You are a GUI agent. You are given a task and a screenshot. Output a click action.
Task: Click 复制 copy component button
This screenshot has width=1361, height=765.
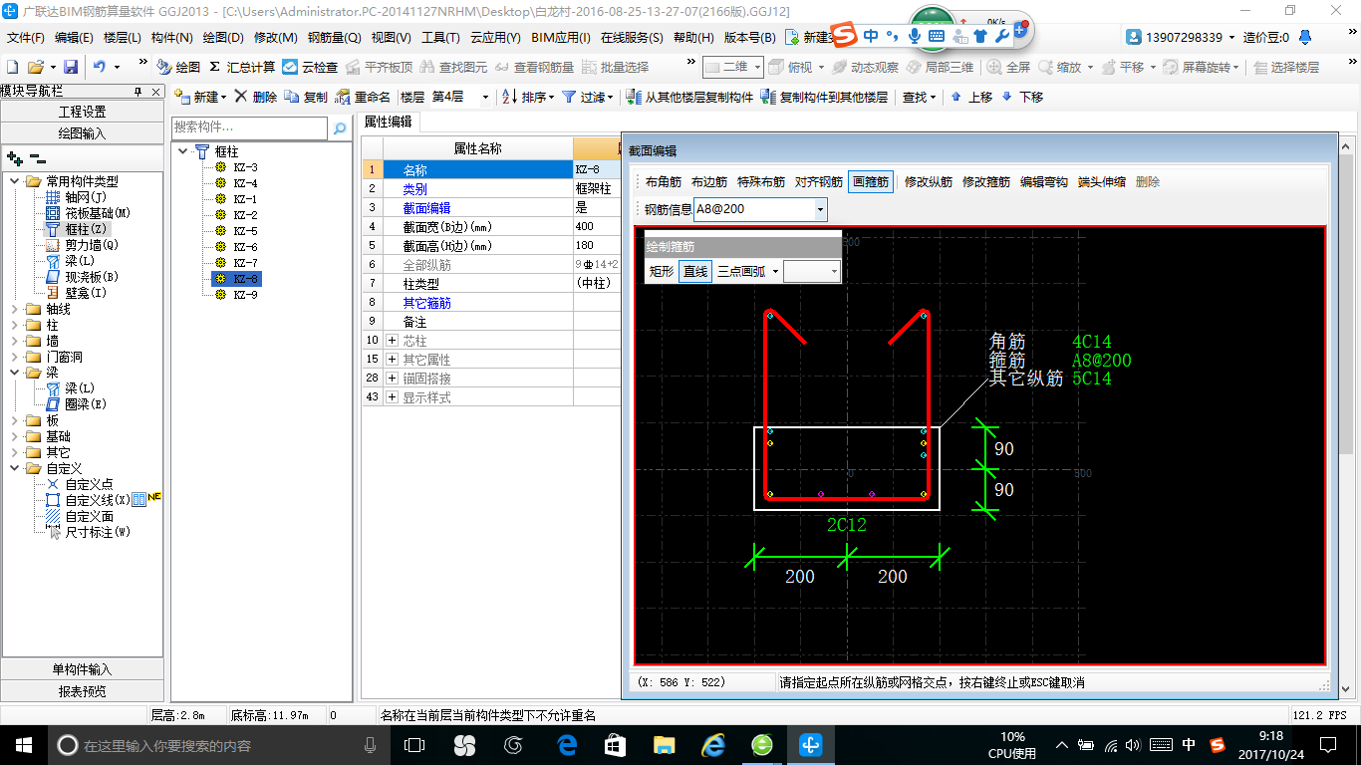[306, 97]
